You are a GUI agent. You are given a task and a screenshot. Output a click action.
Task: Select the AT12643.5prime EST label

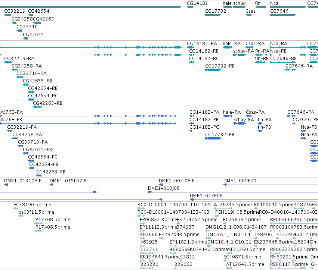pos(245,264)
